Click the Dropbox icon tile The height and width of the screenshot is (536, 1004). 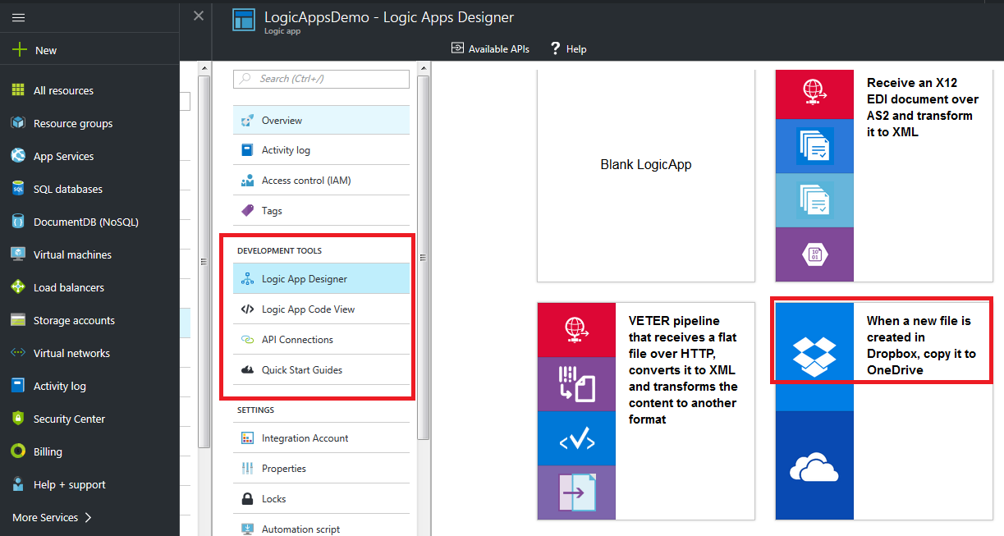(x=814, y=357)
